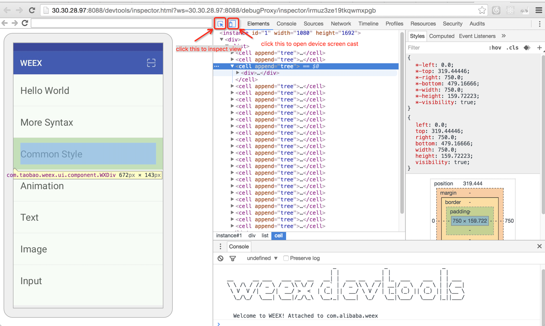The width and height of the screenshot is (545, 326).
Task: Click the instance id="1" node
Action: [290, 33]
